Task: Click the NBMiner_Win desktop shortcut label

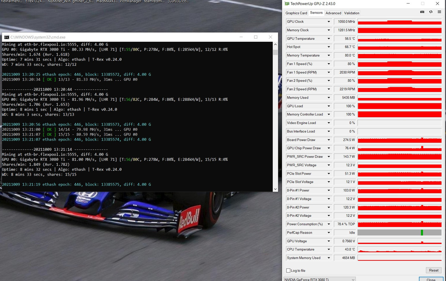Action: 59,1
